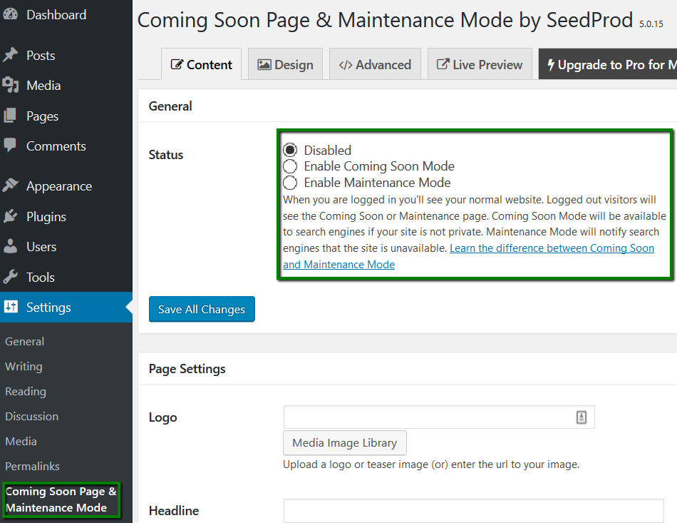Click the picture icon on Design tab
This screenshot has width=677, height=523.
click(264, 65)
